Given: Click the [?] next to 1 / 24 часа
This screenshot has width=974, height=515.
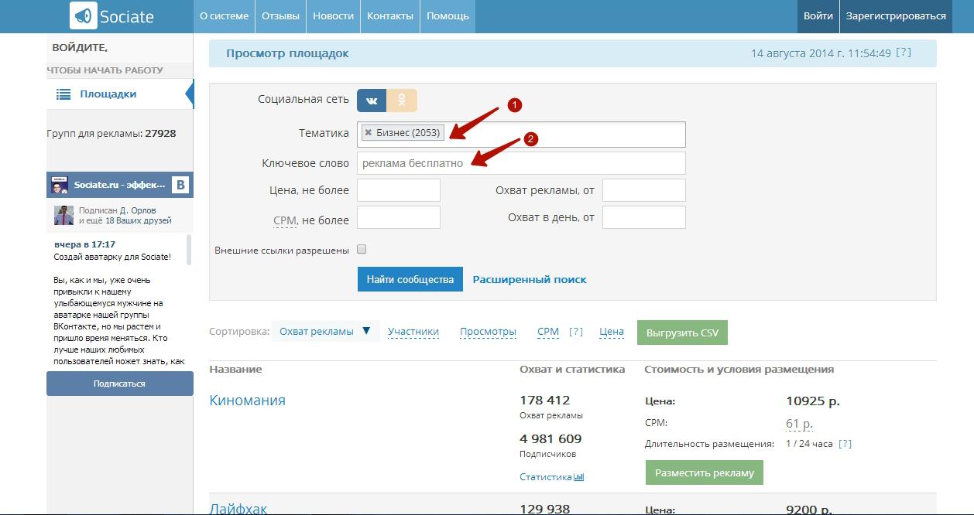Looking at the screenshot, I should pos(845,444).
